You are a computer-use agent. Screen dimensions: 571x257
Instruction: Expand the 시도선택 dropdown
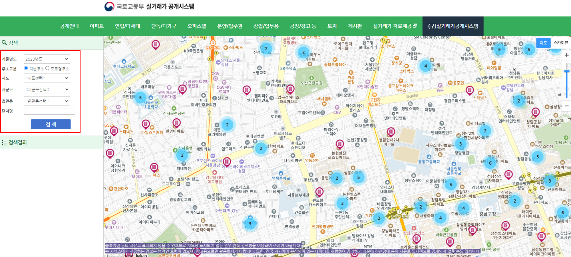pyautogui.click(x=47, y=78)
